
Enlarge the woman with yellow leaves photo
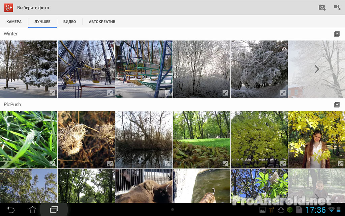click(340, 164)
